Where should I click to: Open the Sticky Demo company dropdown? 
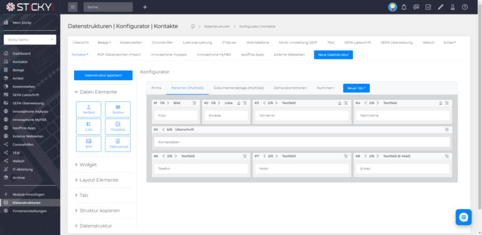(x=30, y=39)
